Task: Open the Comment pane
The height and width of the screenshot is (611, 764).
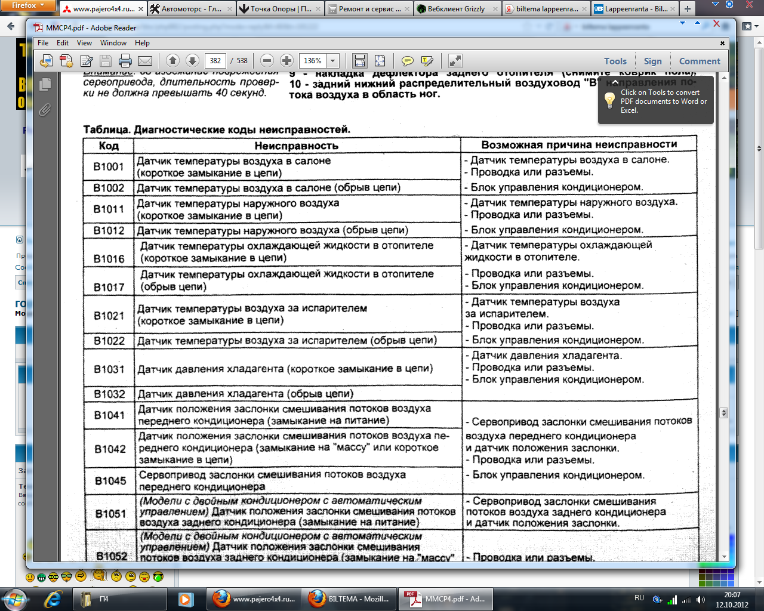Action: click(x=700, y=61)
